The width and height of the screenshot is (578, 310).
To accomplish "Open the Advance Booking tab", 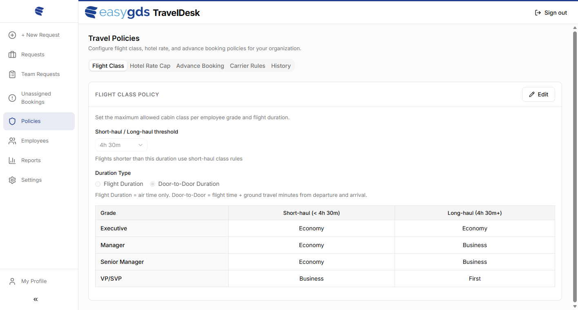I will pyautogui.click(x=200, y=66).
